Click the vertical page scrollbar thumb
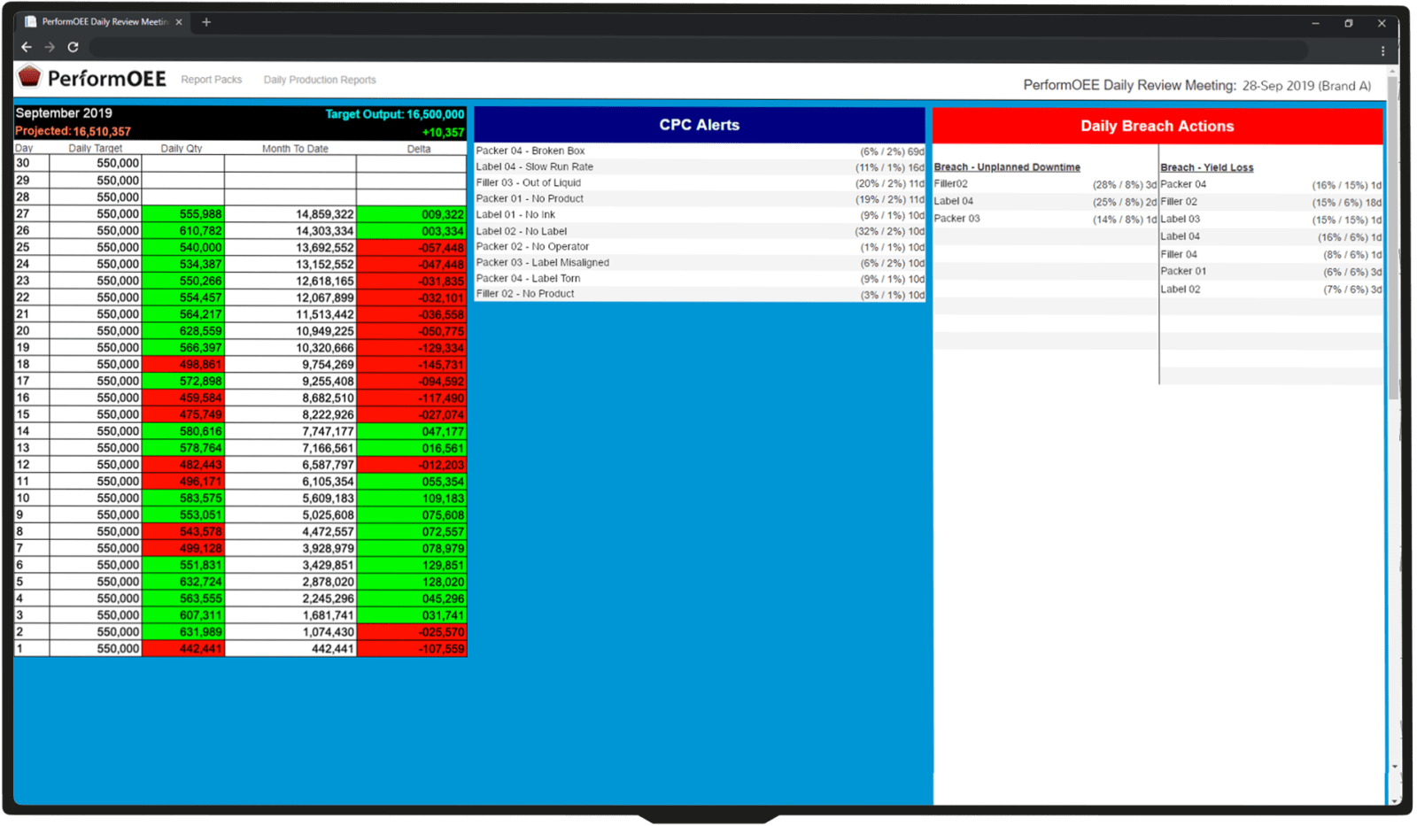The height and width of the screenshot is (826, 1417). click(1395, 239)
